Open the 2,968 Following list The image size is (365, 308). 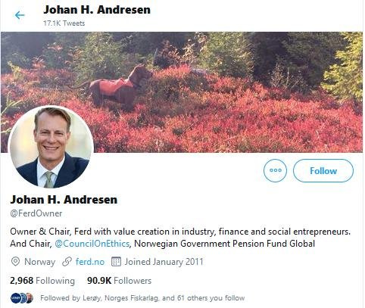click(42, 281)
